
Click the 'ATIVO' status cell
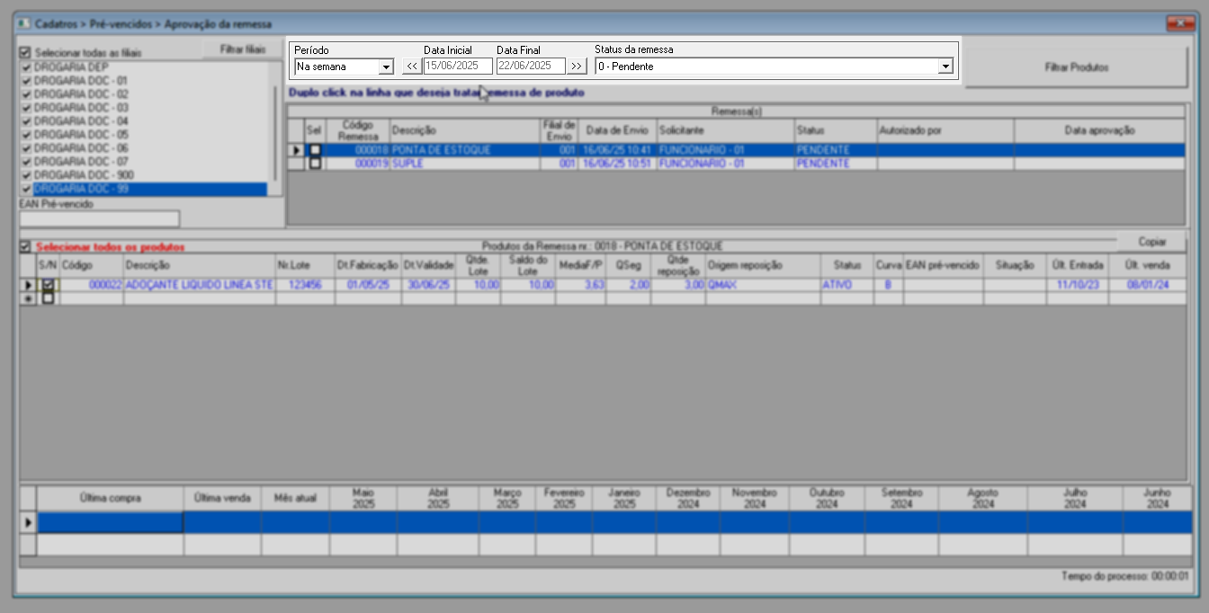pos(846,285)
